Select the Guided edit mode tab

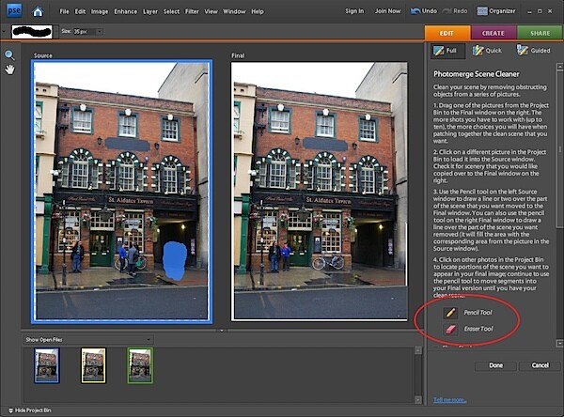533,51
